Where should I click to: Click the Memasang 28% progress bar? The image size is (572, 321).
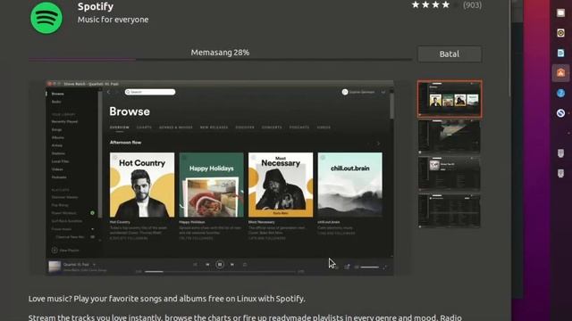pyautogui.click(x=221, y=59)
